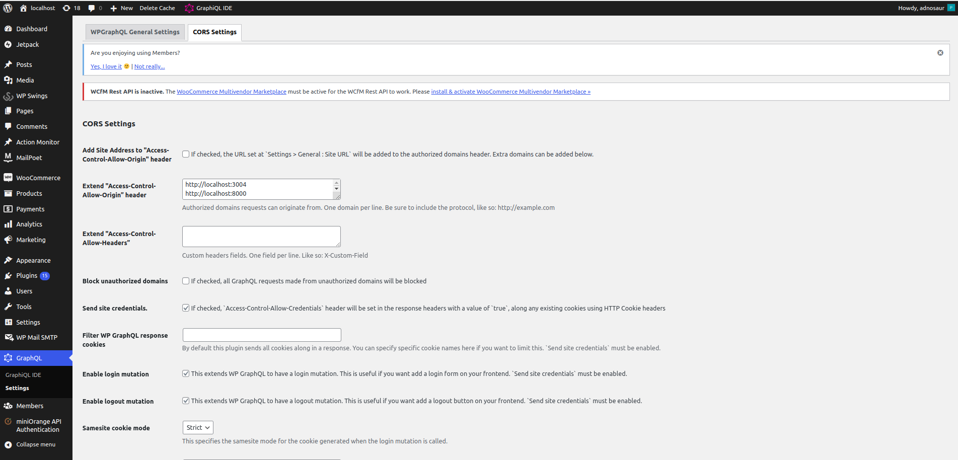Click the updates icon showing 18

point(66,8)
